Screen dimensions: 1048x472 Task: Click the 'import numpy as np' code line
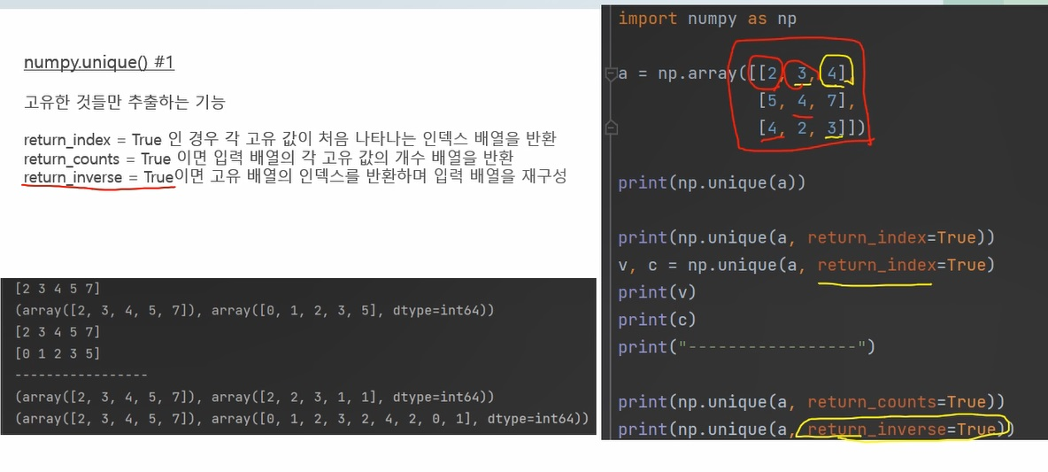pos(707,19)
